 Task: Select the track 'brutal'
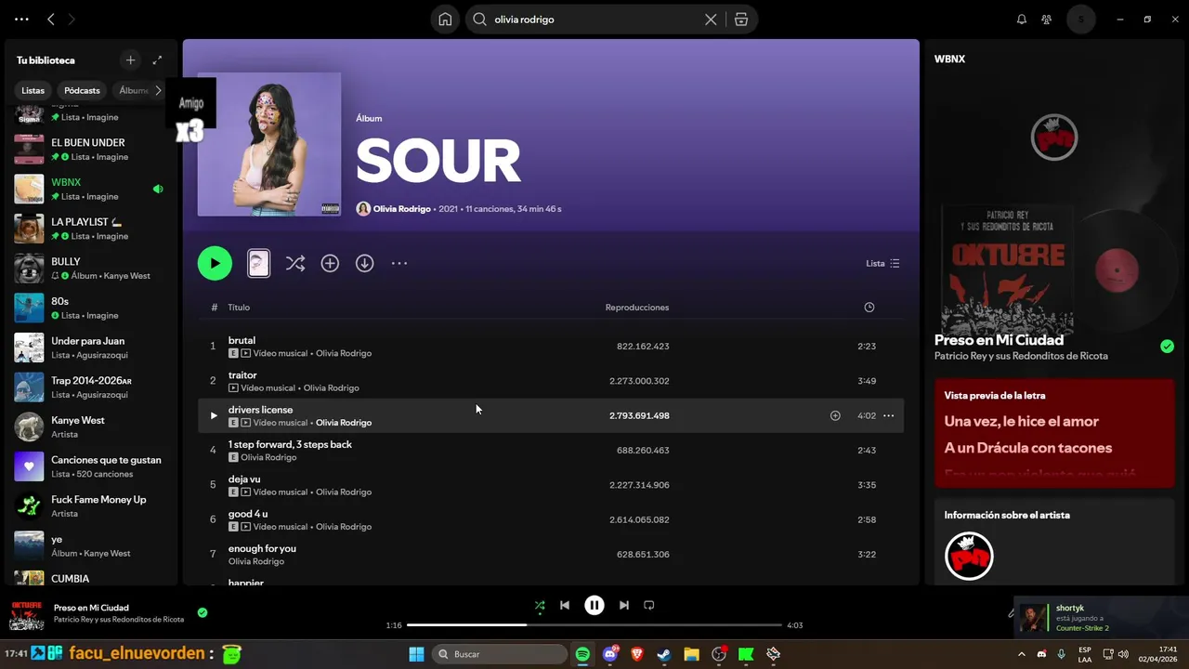coord(242,340)
